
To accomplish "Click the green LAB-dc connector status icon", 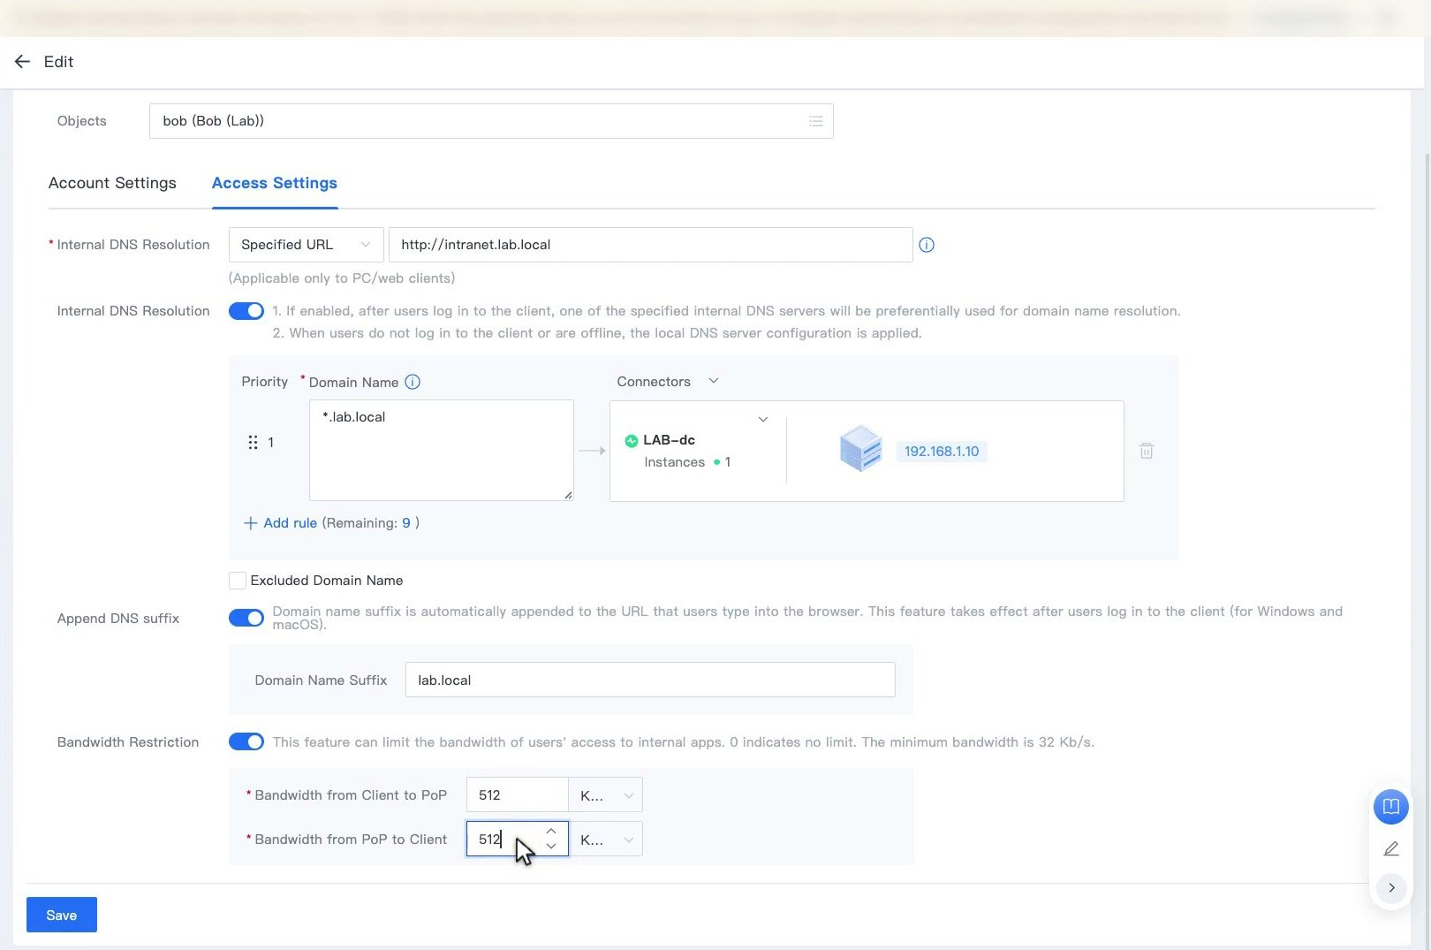I will 632,440.
